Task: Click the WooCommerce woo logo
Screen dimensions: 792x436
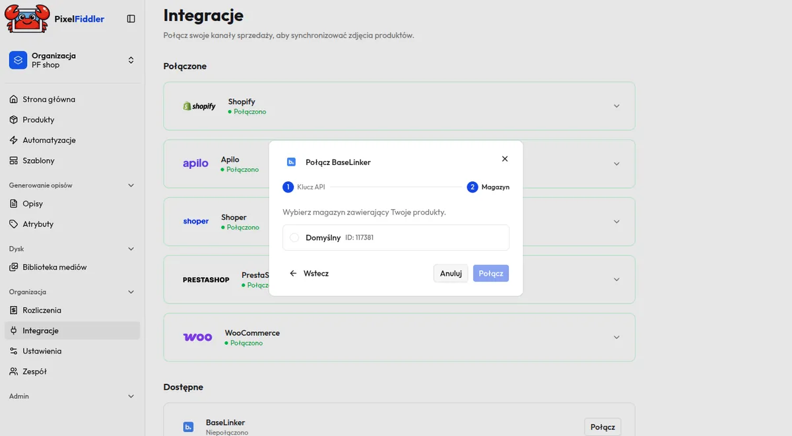Action: (x=197, y=337)
